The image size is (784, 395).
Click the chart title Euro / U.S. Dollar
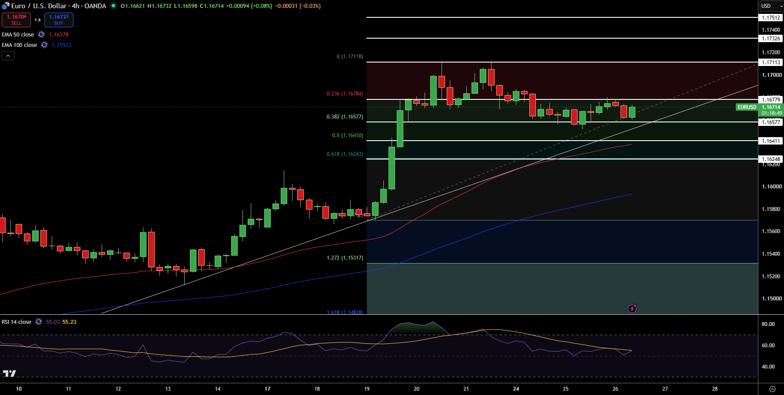pyautogui.click(x=39, y=6)
